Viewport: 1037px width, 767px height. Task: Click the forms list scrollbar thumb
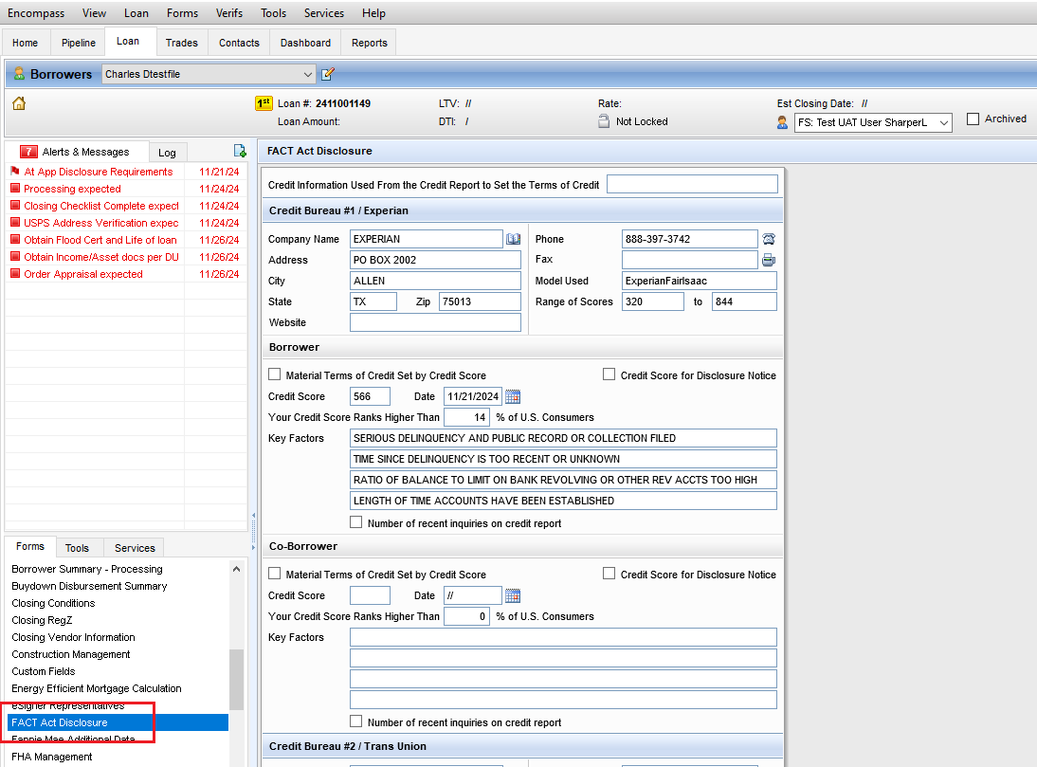click(x=236, y=679)
